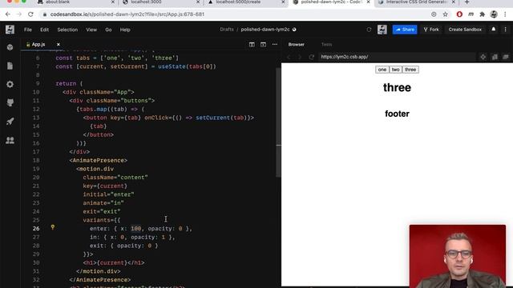Click the Create Sandbox button
This screenshot has width=513, height=288.
click(465, 30)
